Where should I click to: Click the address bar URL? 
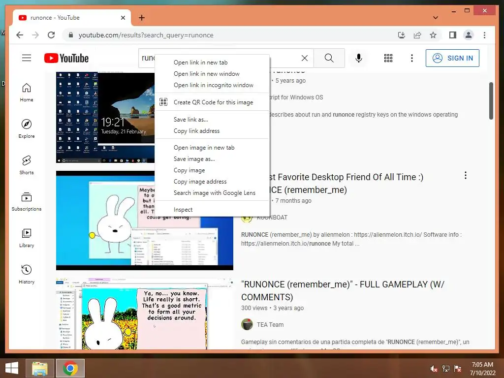tap(146, 35)
